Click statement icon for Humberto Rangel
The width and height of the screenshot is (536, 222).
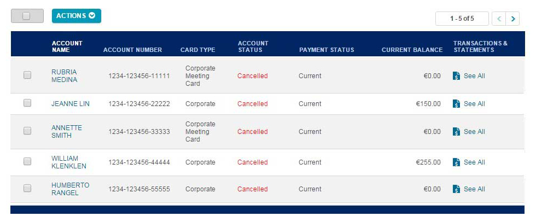[456, 189]
